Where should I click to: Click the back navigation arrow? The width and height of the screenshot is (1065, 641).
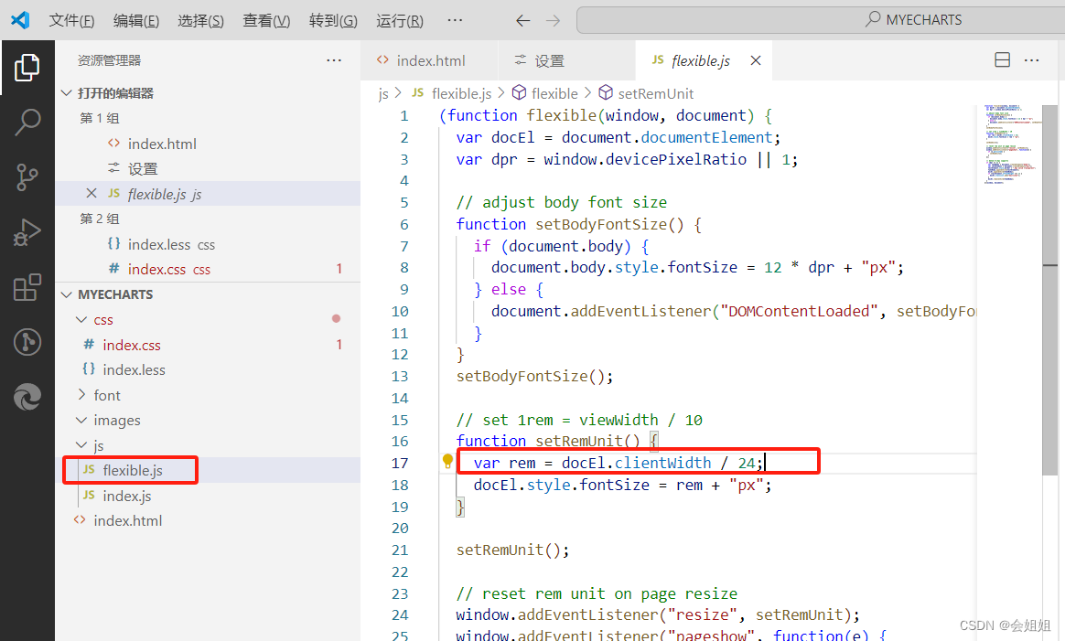point(522,19)
